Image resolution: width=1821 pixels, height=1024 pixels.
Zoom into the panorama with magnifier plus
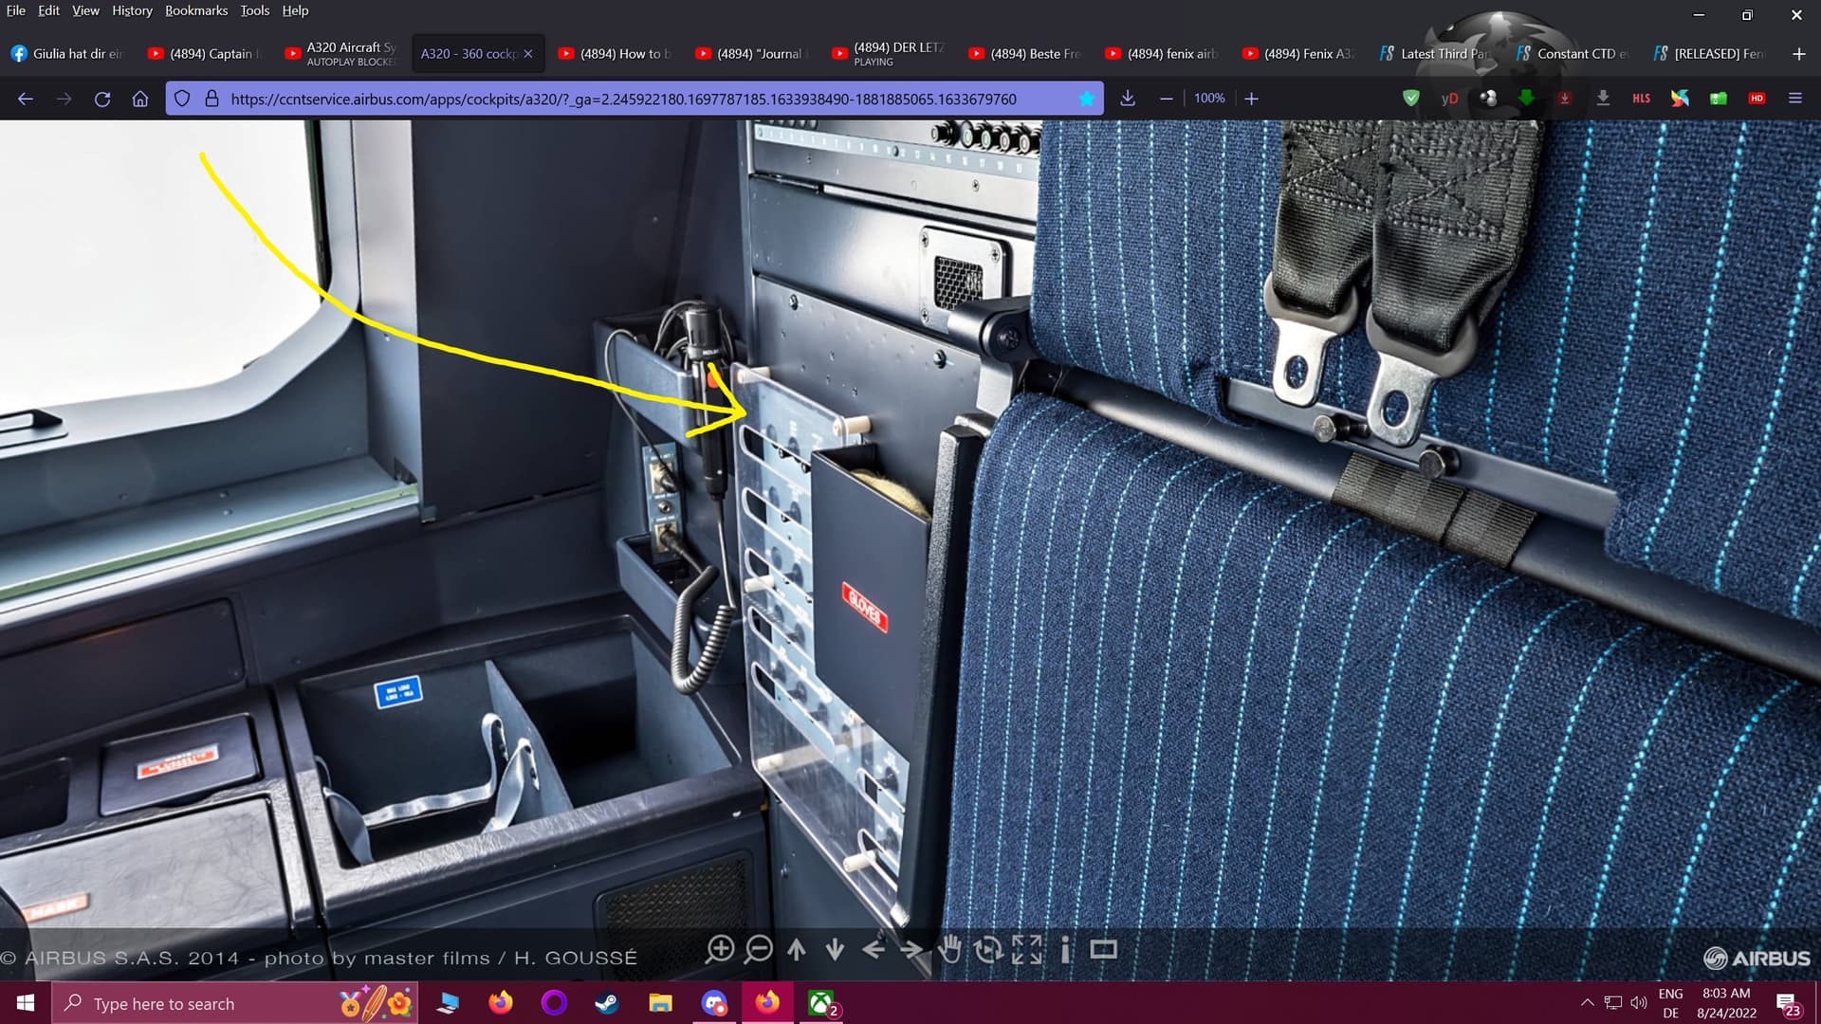[x=720, y=949]
